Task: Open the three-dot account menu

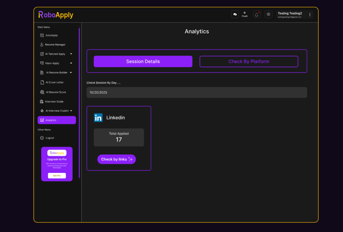Action: click(310, 14)
